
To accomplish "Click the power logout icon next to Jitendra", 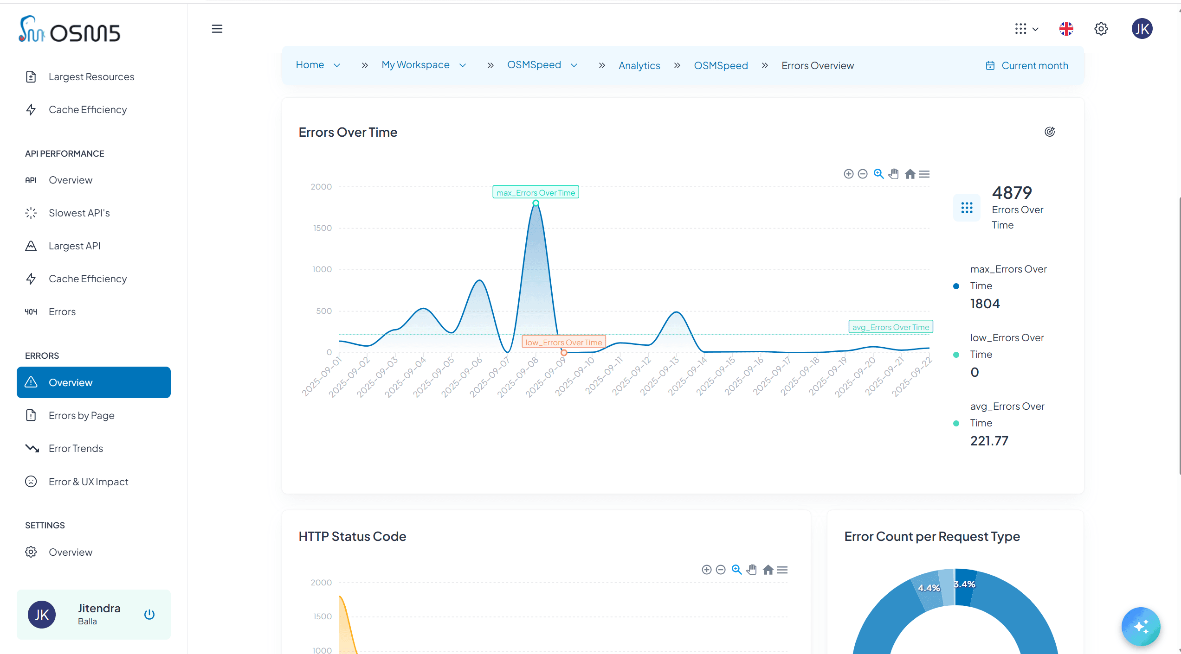I will 149,615.
